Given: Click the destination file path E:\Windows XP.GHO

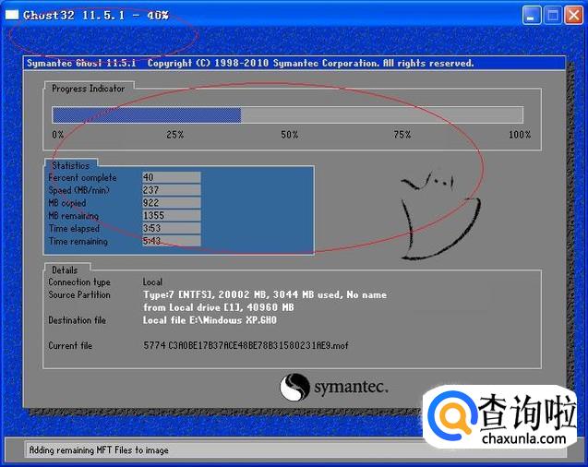Looking at the screenshot, I should point(210,320).
